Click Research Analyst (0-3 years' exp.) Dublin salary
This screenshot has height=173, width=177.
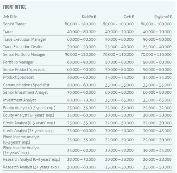pyautogui.click(x=81, y=159)
